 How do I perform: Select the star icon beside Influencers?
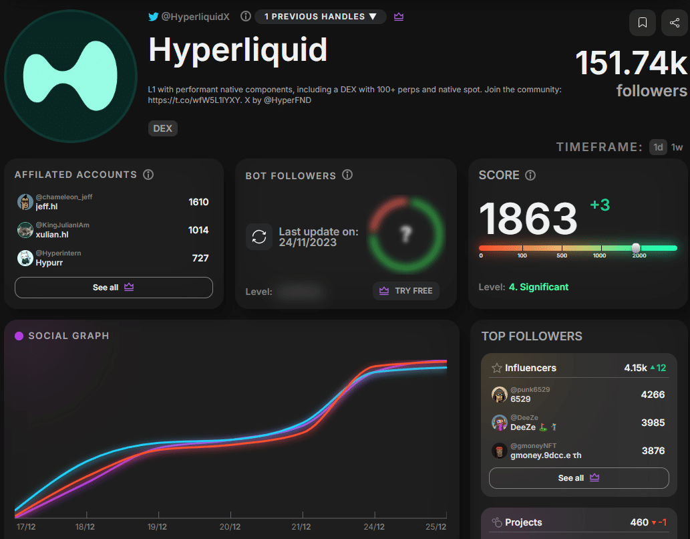[x=497, y=367]
